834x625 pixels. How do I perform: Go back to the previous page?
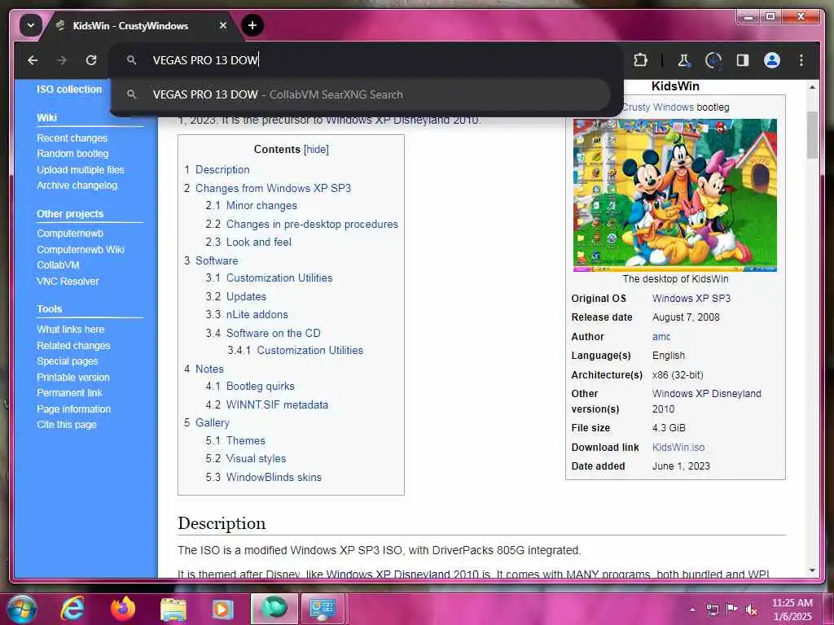(33, 60)
